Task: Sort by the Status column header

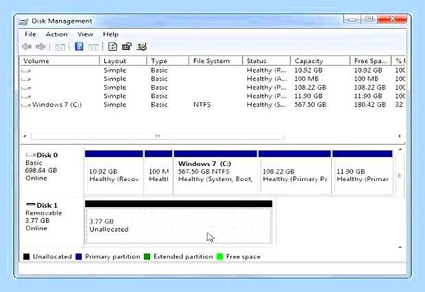Action: click(x=266, y=61)
